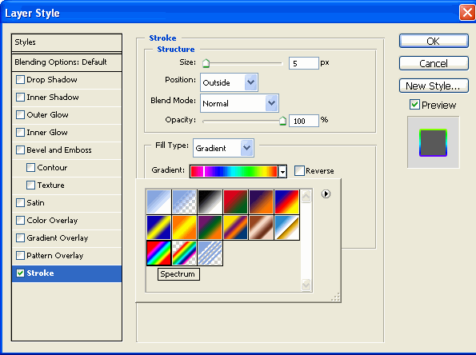Screen dimensions: 476x355
Task: Choose the black-to-white gradient preset
Action: click(x=210, y=201)
